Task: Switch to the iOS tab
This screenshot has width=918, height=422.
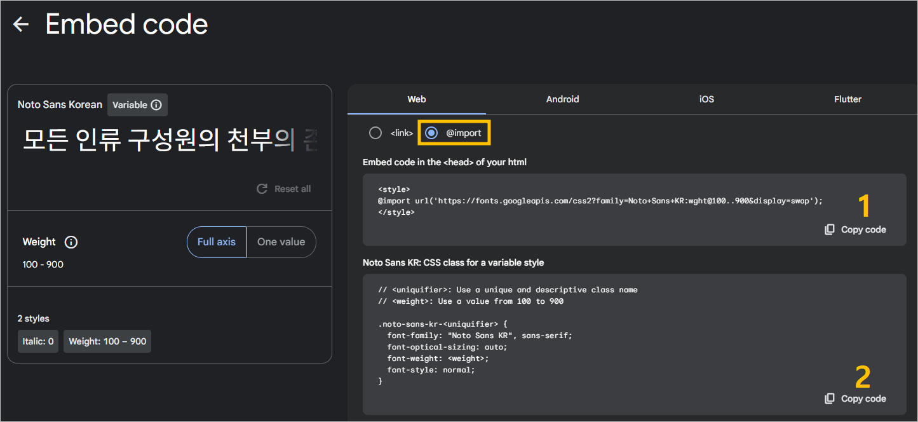Action: pyautogui.click(x=706, y=99)
